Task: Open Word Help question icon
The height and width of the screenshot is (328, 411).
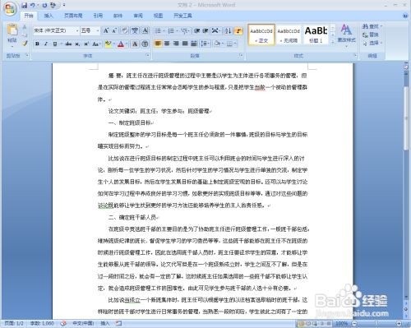Action: 406,16
